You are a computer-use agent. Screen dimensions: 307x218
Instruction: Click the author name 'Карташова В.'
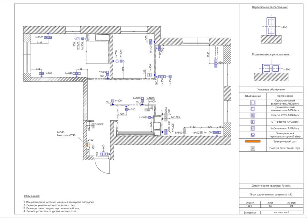click(x=282, y=212)
